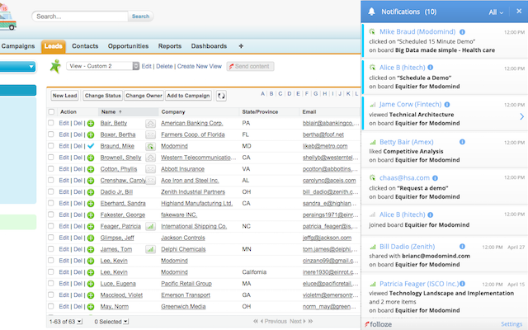
Task: Open Betty Bair (Amex) notification name
Action: (x=407, y=142)
